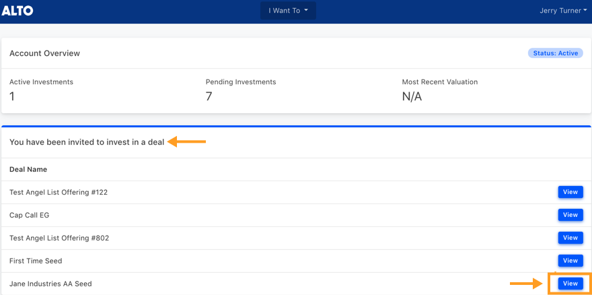Image resolution: width=592 pixels, height=295 pixels.
Task: View the Jane Industries AA Seed deal
Action: tap(570, 284)
